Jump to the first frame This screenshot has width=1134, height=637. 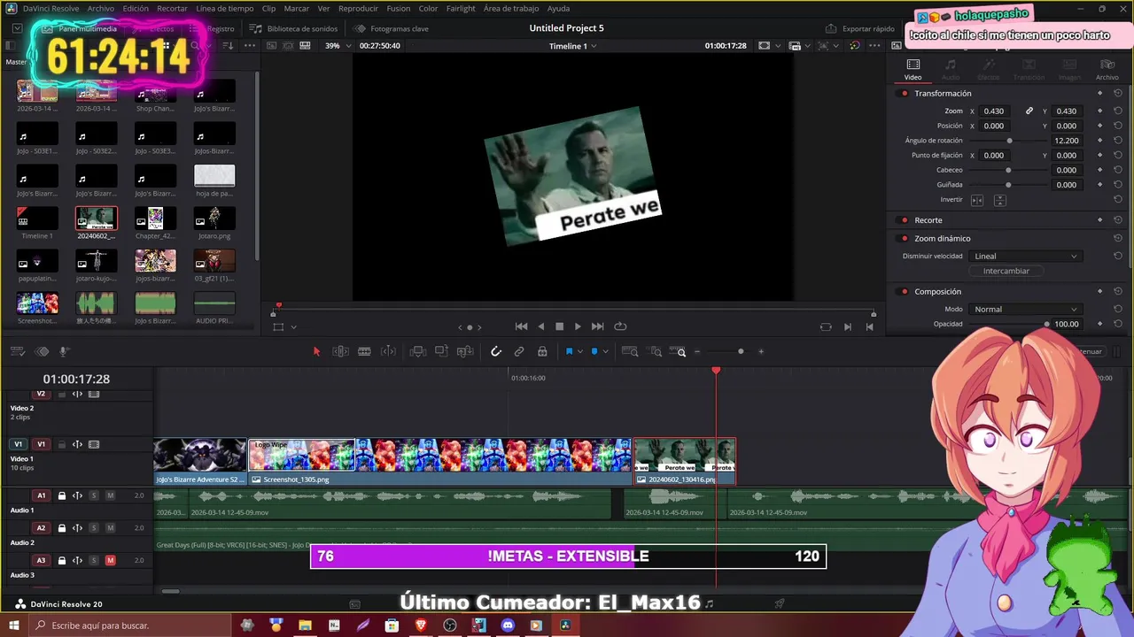pyautogui.click(x=521, y=326)
